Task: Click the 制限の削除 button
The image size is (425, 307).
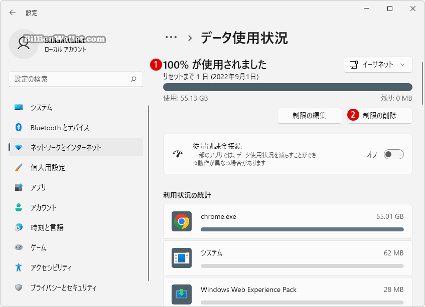Action: tap(380, 116)
